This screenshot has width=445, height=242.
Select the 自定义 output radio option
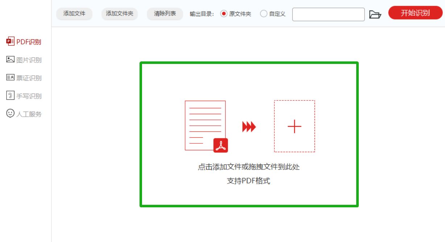tap(273, 14)
